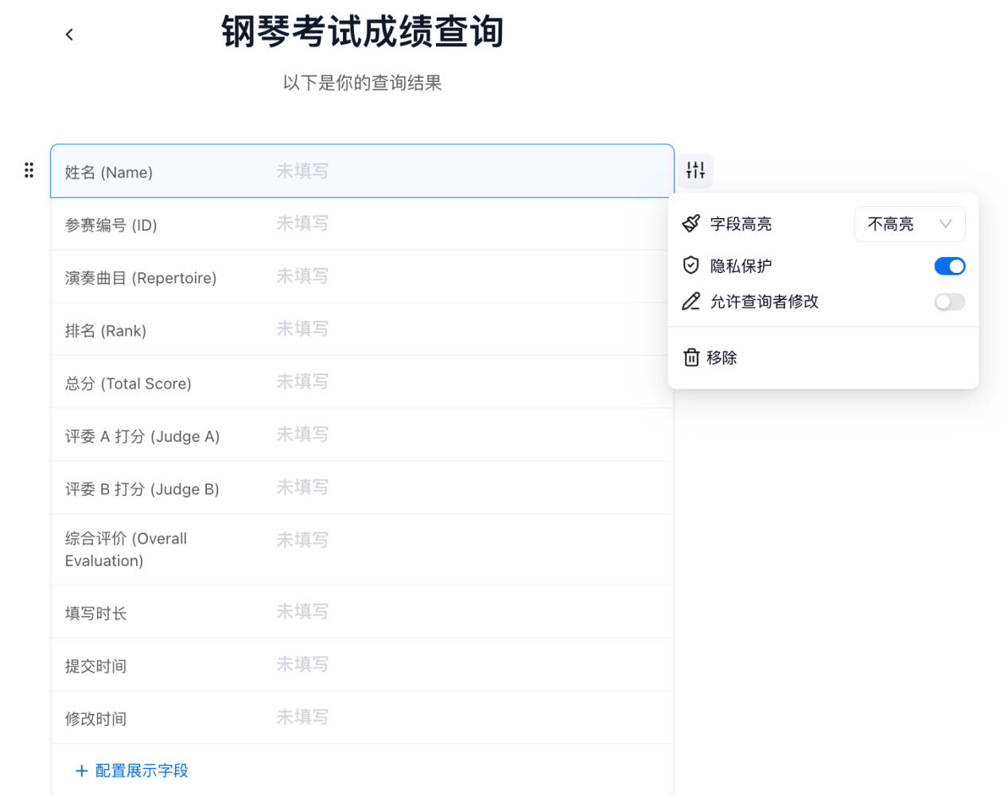This screenshot has width=1008, height=796.
Task: Click the 隐私保护 label text
Action: tap(741, 266)
